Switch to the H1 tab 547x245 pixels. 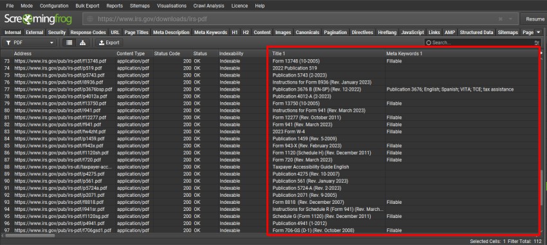(235, 32)
